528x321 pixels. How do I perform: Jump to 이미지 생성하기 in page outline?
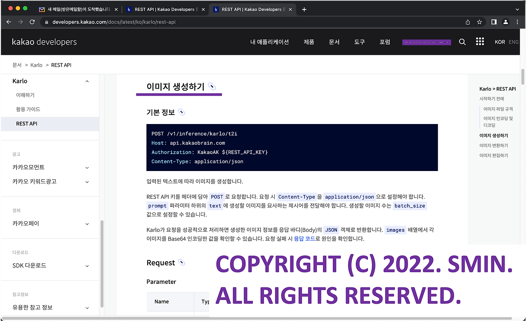[494, 136]
